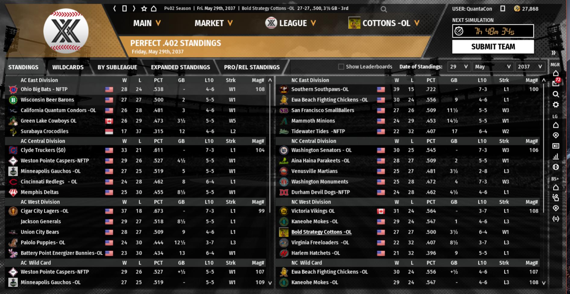Expand the right sidebar double-chevron
The height and width of the screenshot is (294, 570).
[553, 53]
